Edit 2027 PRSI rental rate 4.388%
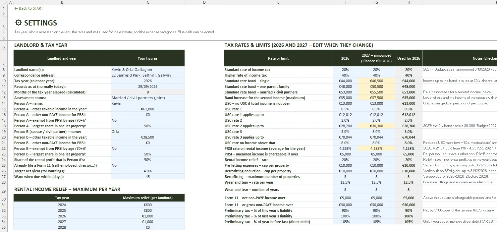497x232 pixels. (x=376, y=148)
